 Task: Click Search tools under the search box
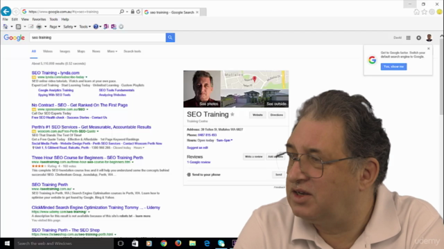click(133, 51)
